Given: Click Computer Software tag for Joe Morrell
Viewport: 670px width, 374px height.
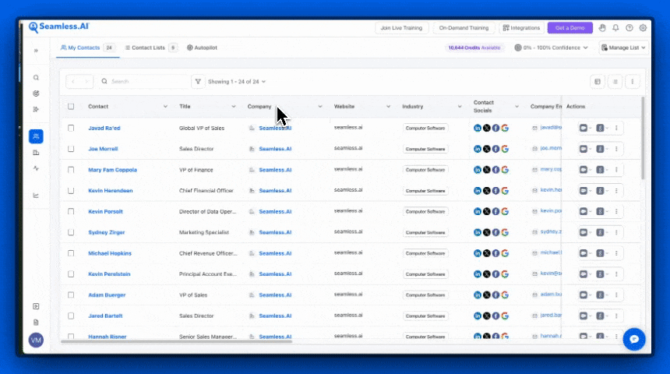Looking at the screenshot, I should (x=425, y=149).
